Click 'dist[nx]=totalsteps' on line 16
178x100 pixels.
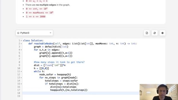[x=63, y=87]
